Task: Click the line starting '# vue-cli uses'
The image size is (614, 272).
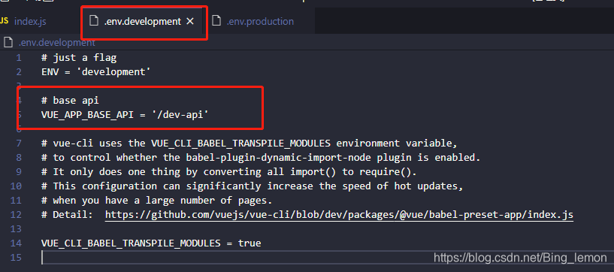Action: coord(249,144)
